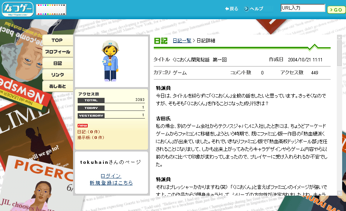
Task: View the あしあと tab
Action: (57, 86)
